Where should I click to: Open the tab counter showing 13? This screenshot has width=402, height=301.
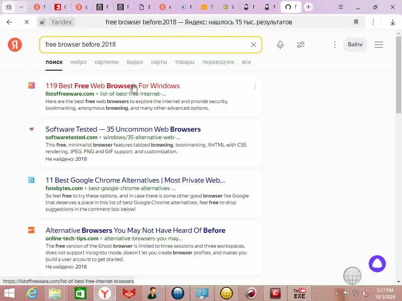(9, 7)
